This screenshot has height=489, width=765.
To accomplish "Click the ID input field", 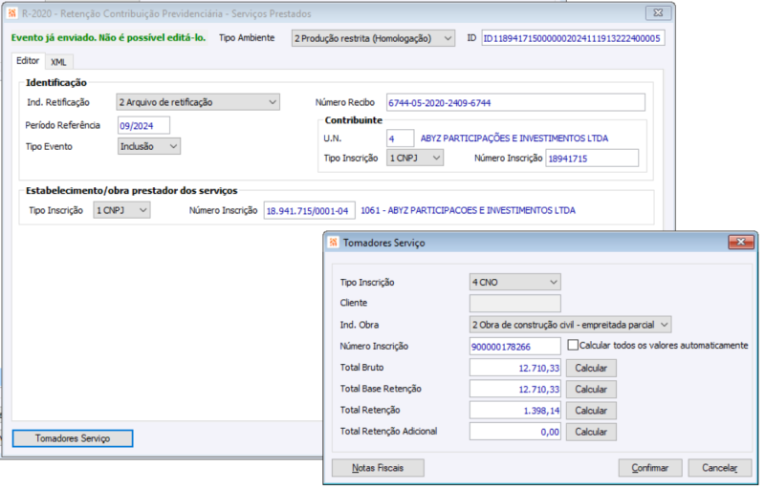I will click(573, 38).
